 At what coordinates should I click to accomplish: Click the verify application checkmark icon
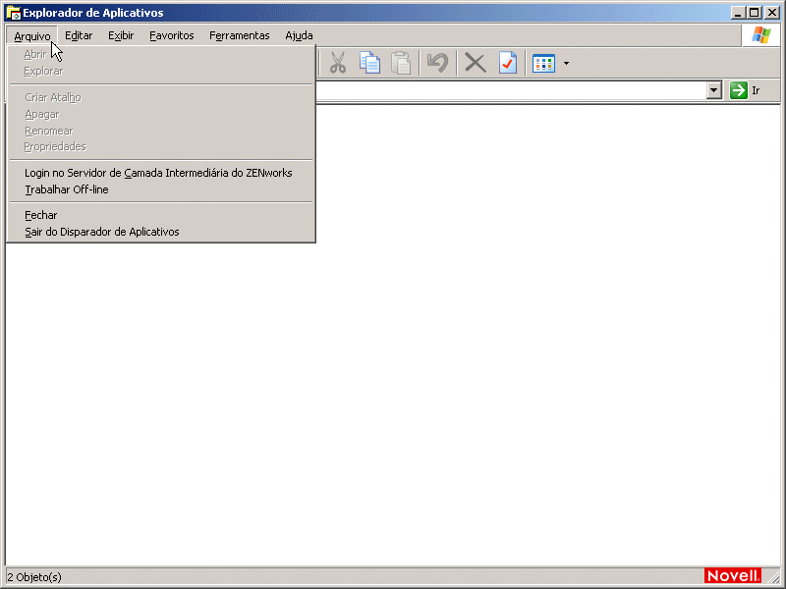coord(507,63)
